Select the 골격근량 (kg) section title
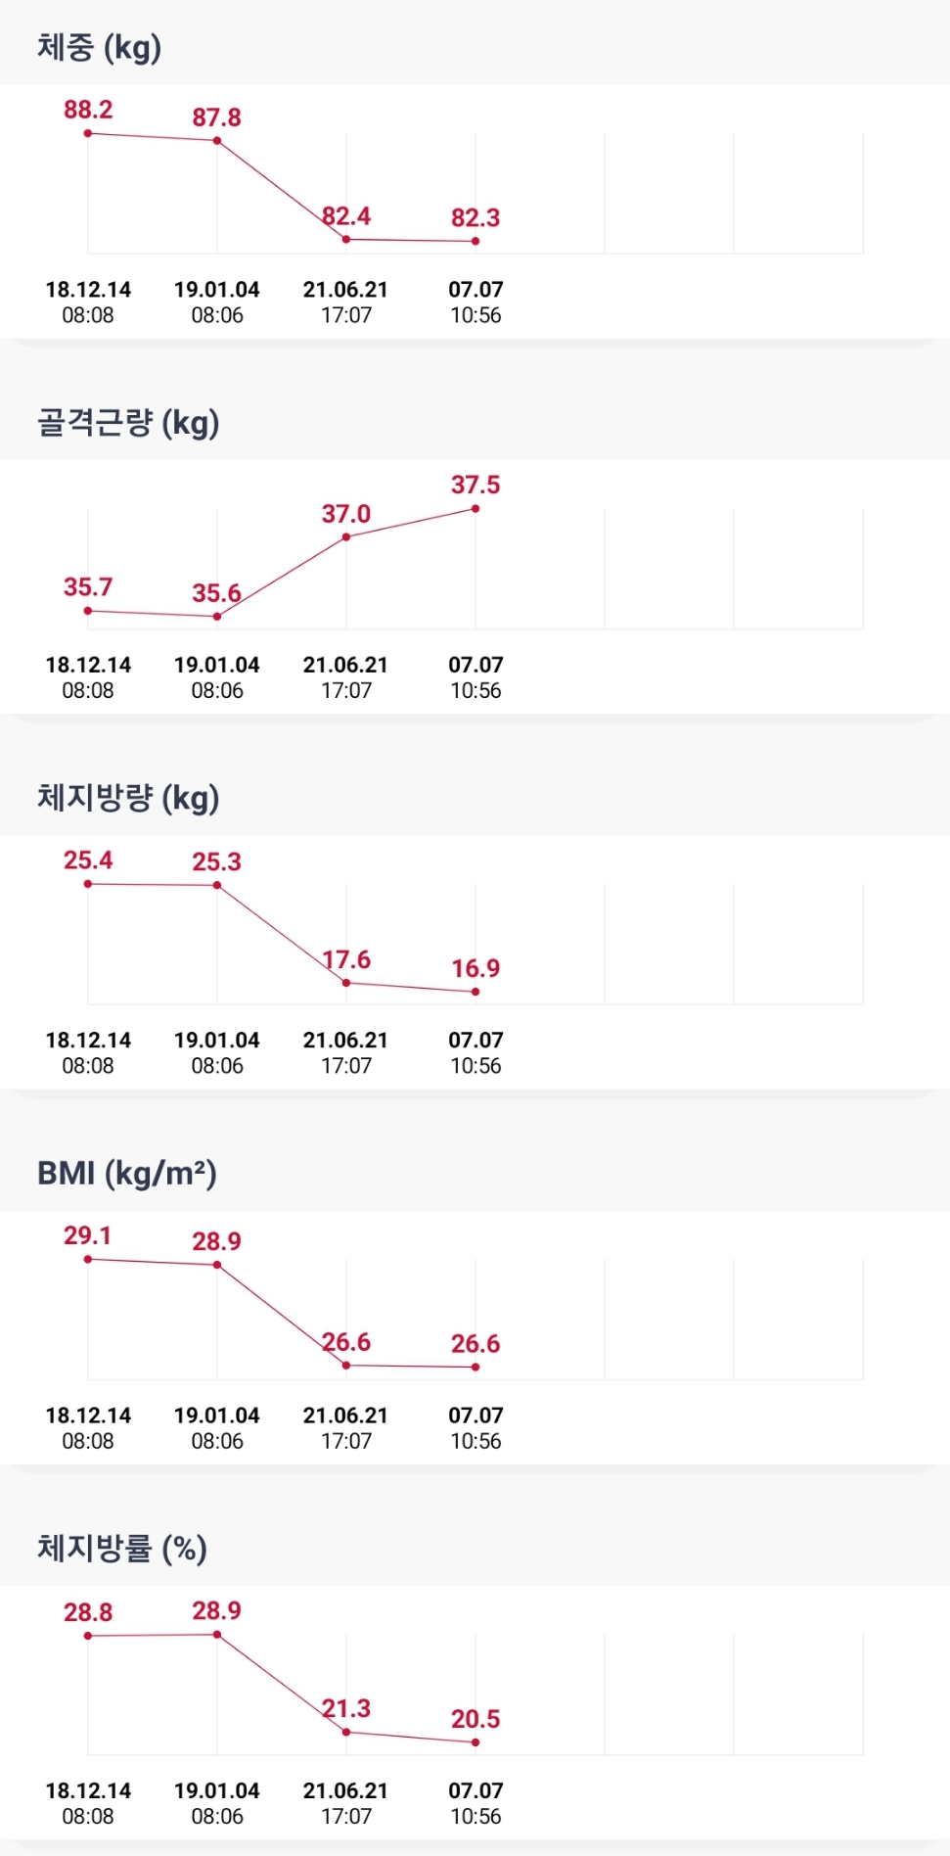 (x=128, y=423)
